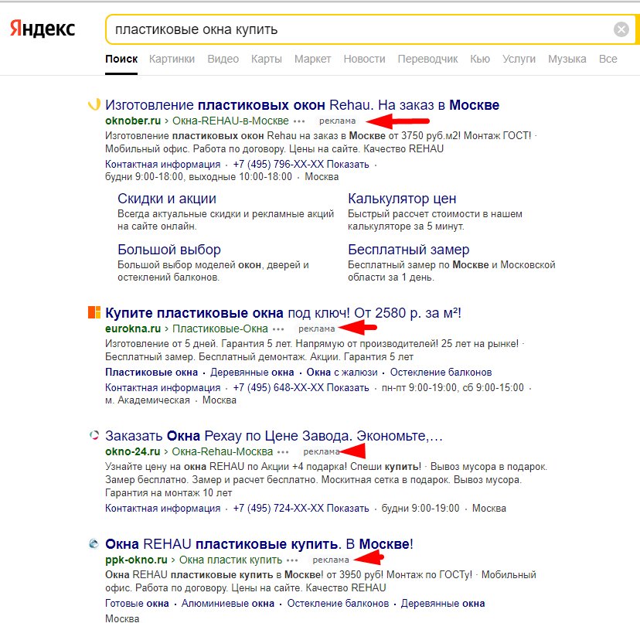This screenshot has width=640, height=623.
Task: Switch to the Кью tab
Action: [x=480, y=60]
